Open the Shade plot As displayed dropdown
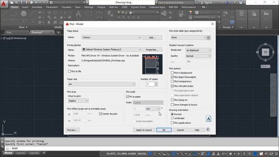The height and width of the screenshot is (157, 279). [x=198, y=51]
